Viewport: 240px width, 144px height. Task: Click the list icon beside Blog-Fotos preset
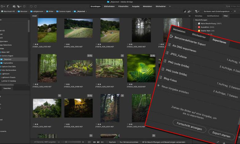tap(160, 78)
